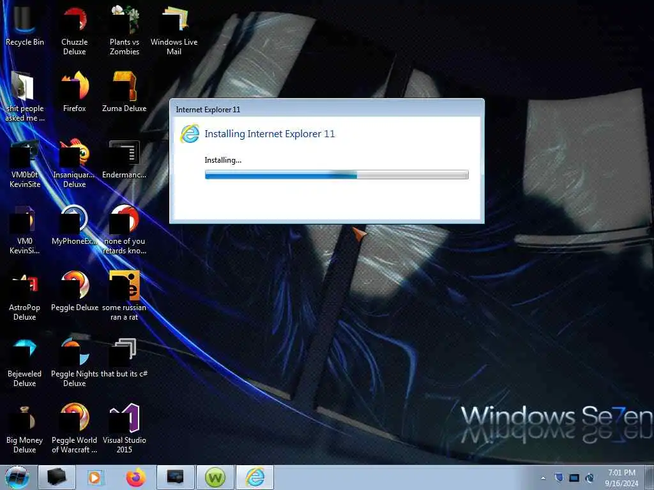
Task: Click the black folder taskbar button
Action: pyautogui.click(x=57, y=477)
